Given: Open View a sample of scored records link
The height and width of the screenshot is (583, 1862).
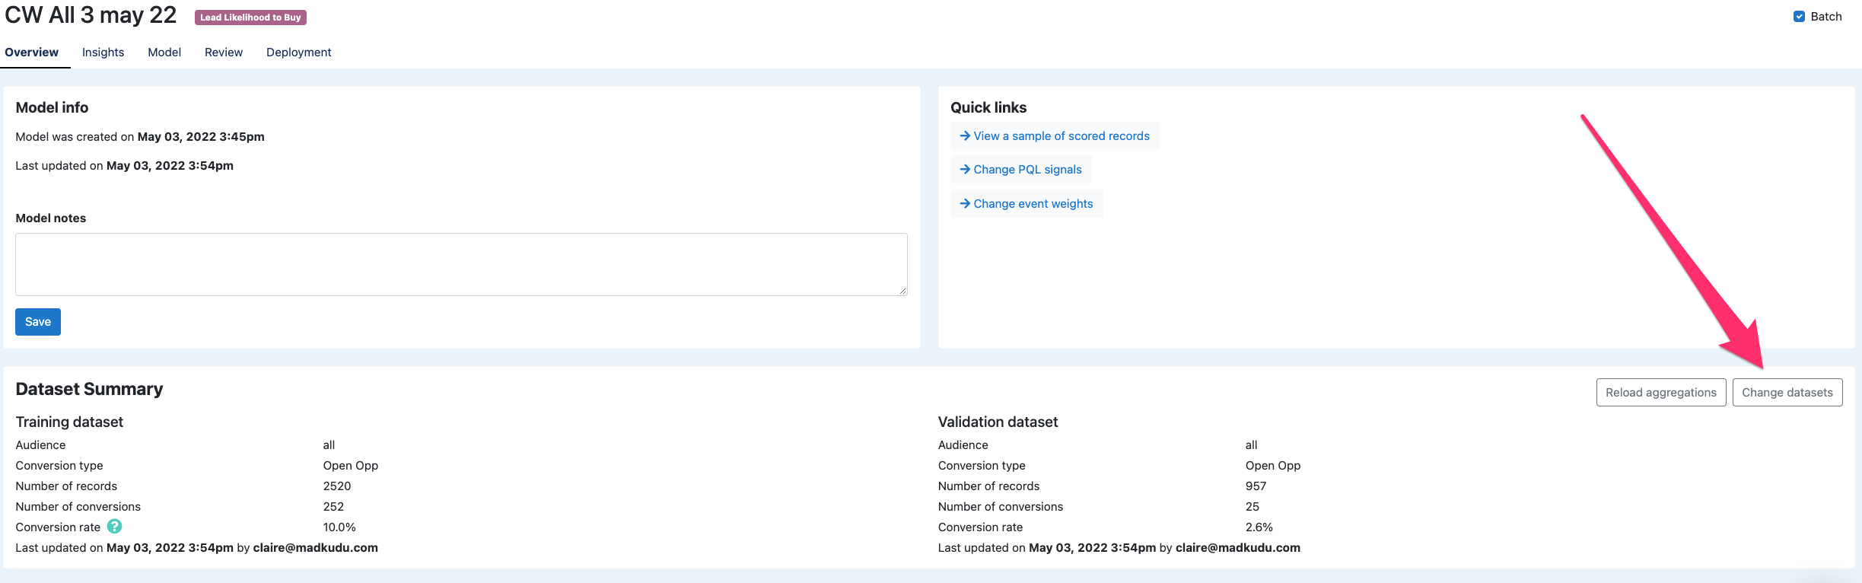Looking at the screenshot, I should coord(1061,135).
